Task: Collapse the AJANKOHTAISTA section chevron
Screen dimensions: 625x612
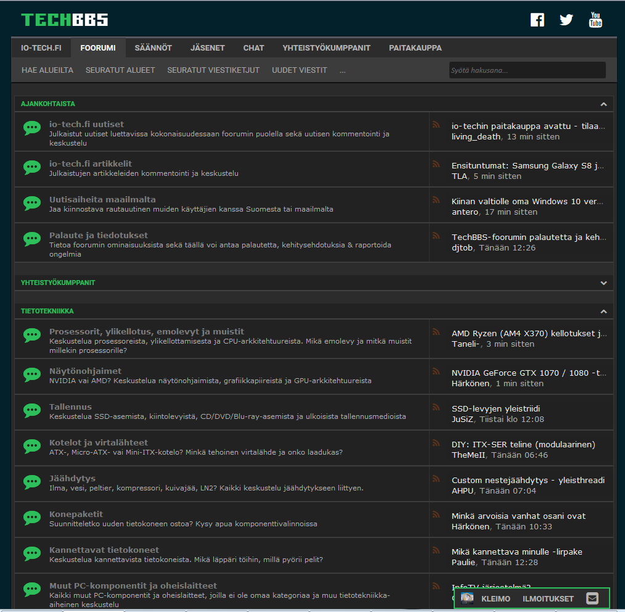Action: (603, 104)
